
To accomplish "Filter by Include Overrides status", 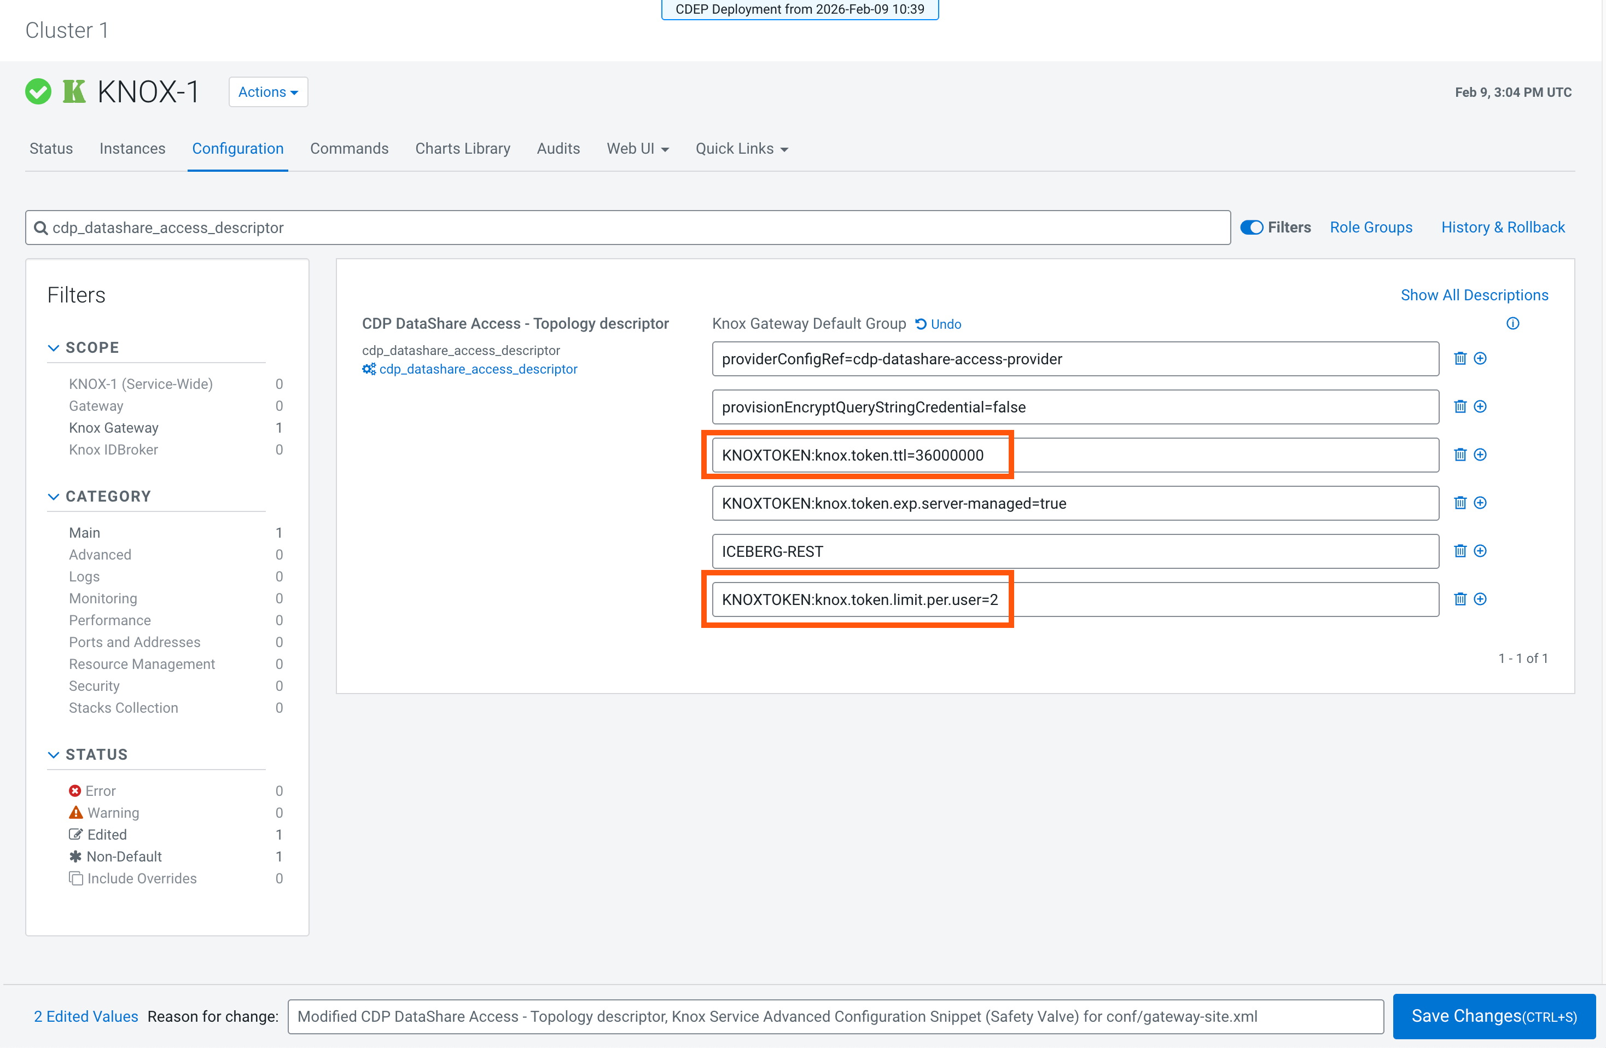I will coord(141,878).
